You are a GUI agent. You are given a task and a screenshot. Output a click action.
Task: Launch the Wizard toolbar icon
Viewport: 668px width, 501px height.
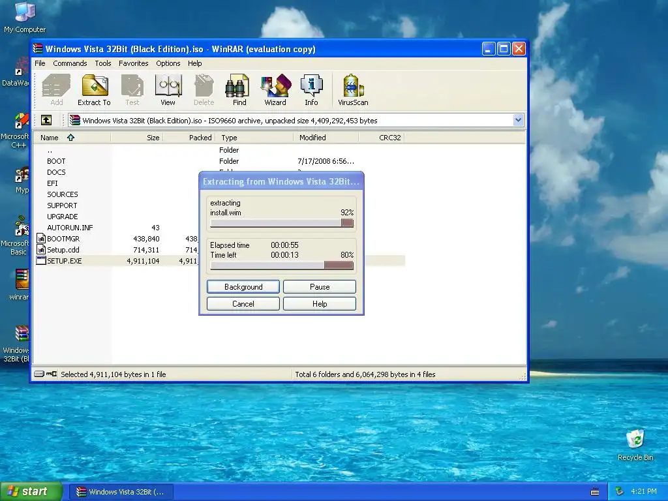[275, 89]
